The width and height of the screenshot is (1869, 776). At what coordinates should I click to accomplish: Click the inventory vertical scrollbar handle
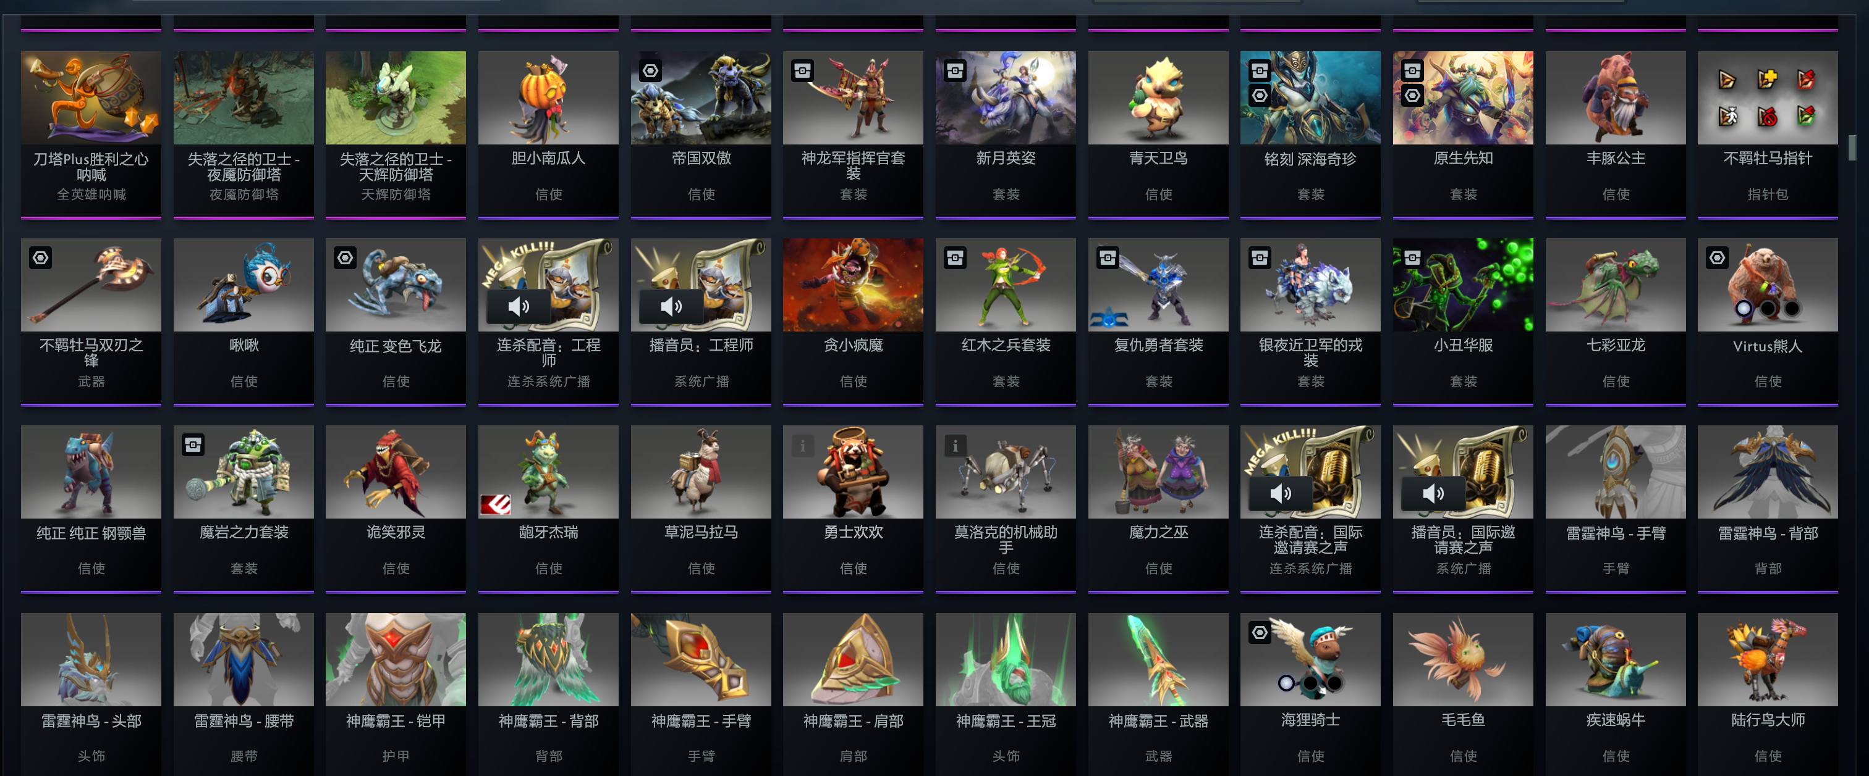point(1851,149)
